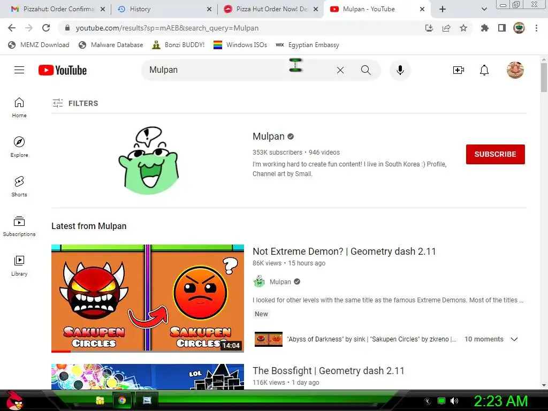Open a new browser tab
The height and width of the screenshot is (411, 548).
(x=443, y=9)
